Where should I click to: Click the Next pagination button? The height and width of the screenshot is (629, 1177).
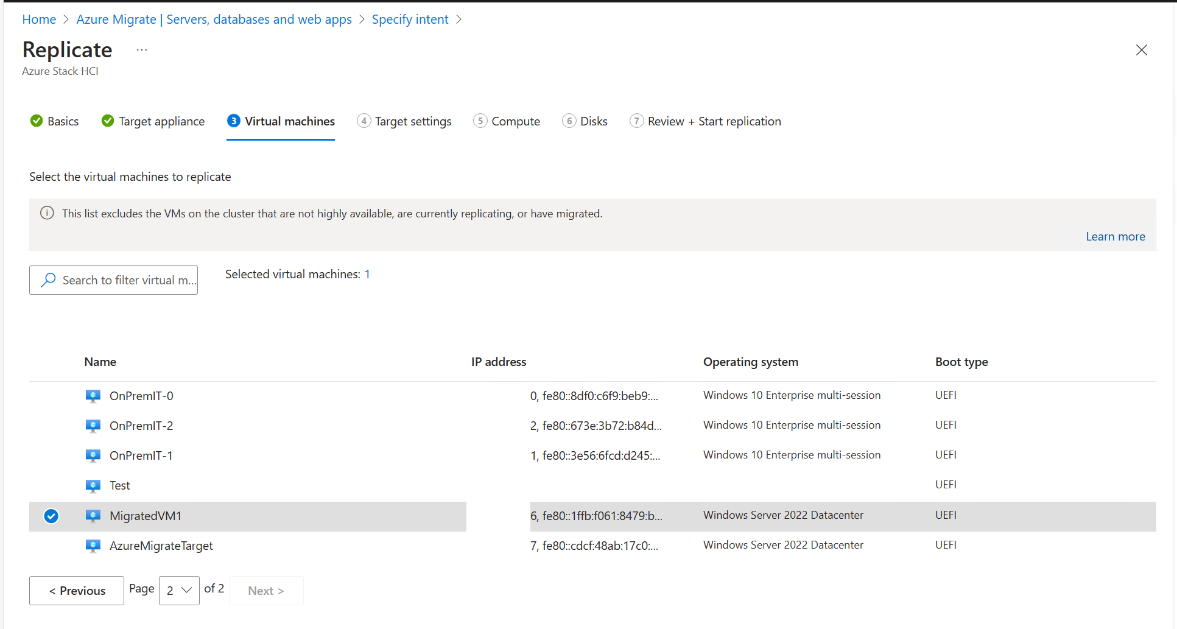click(x=265, y=590)
